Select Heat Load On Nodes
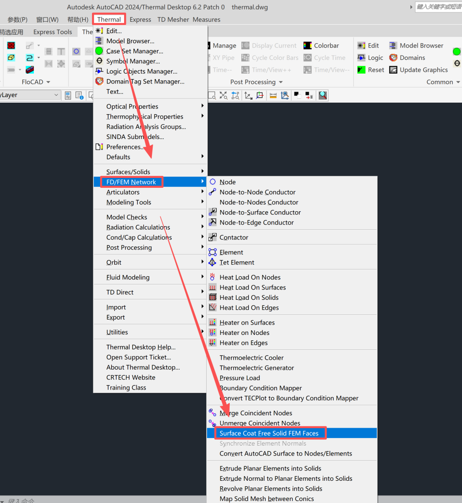The height and width of the screenshot is (503, 462). click(250, 278)
